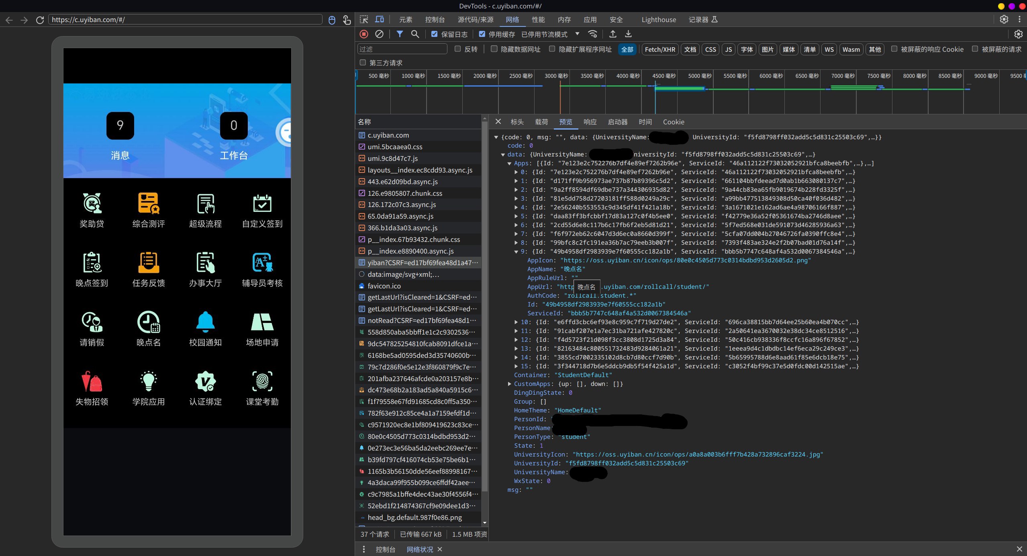Viewport: 1027px width, 556px height.
Task: Select the Fetch/XHR filter button
Action: 660,49
